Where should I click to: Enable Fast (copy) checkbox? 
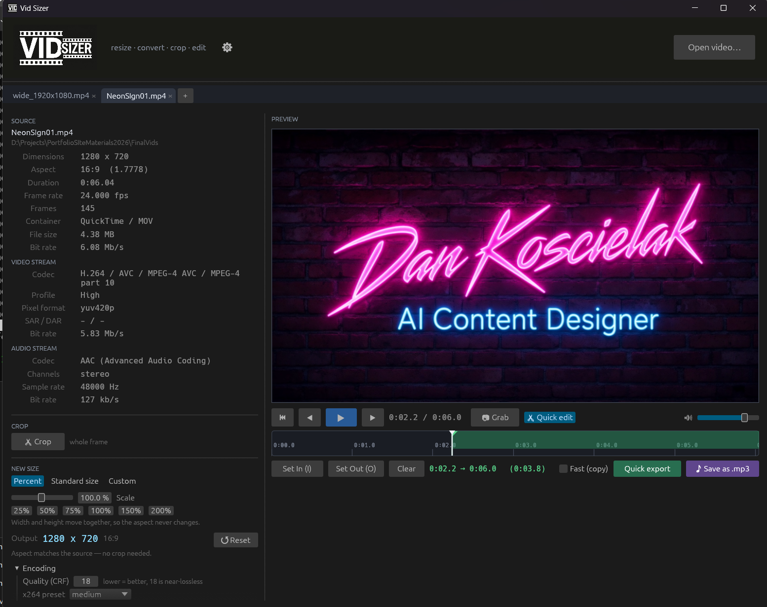pyautogui.click(x=563, y=469)
